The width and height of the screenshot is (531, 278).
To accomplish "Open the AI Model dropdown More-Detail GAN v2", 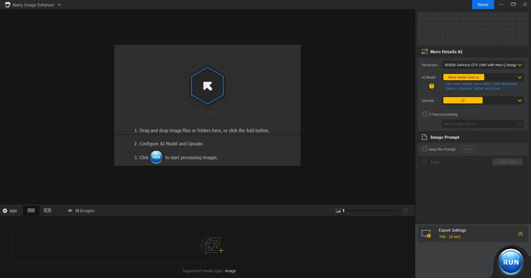I will click(482, 77).
